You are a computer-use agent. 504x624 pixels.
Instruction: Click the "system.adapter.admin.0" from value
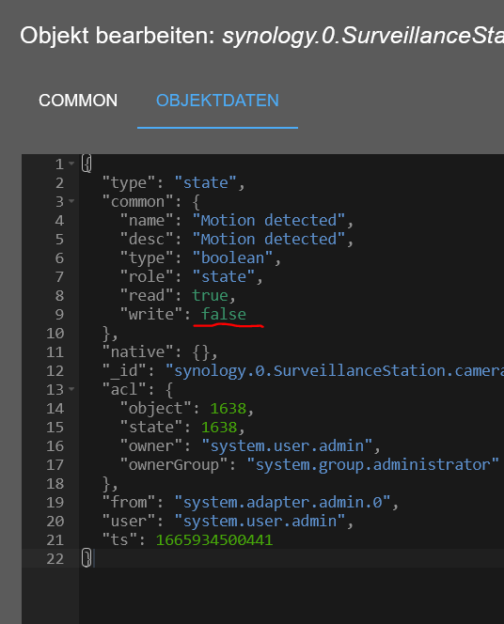(283, 502)
